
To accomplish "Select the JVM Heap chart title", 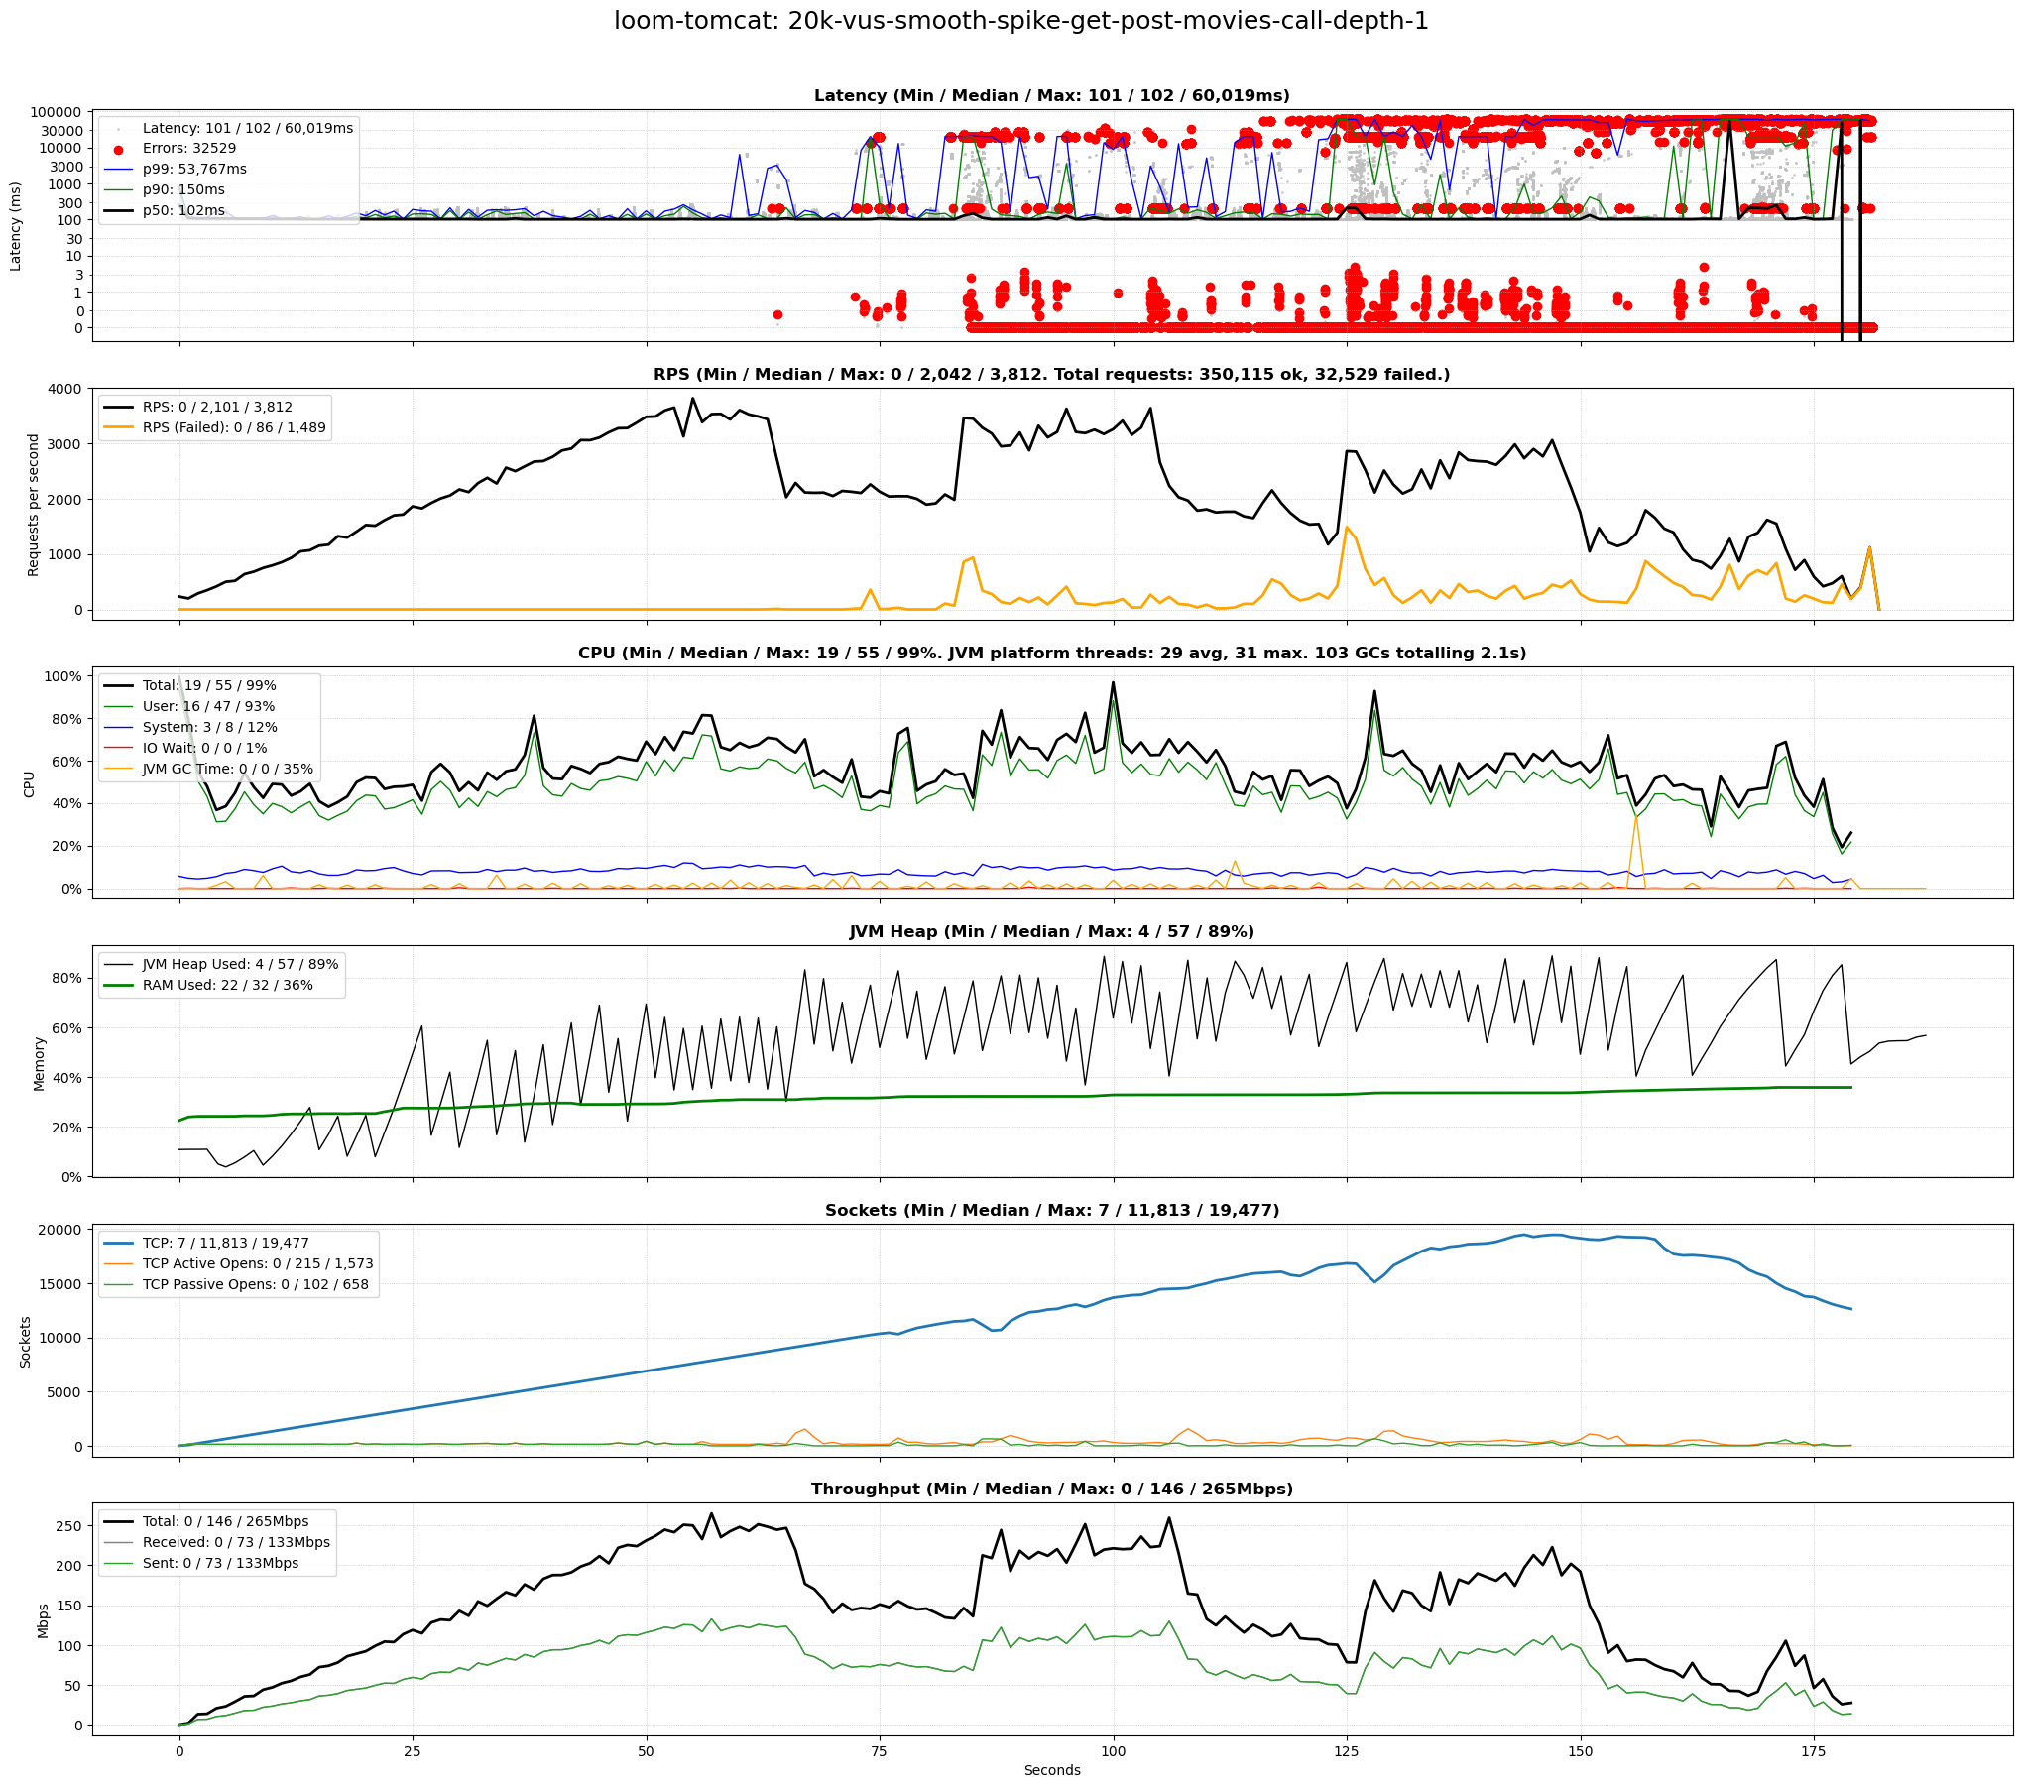I will click(1051, 932).
